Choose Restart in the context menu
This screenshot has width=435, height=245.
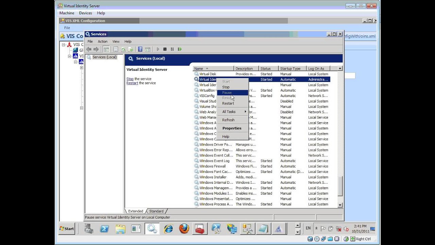(x=232, y=103)
